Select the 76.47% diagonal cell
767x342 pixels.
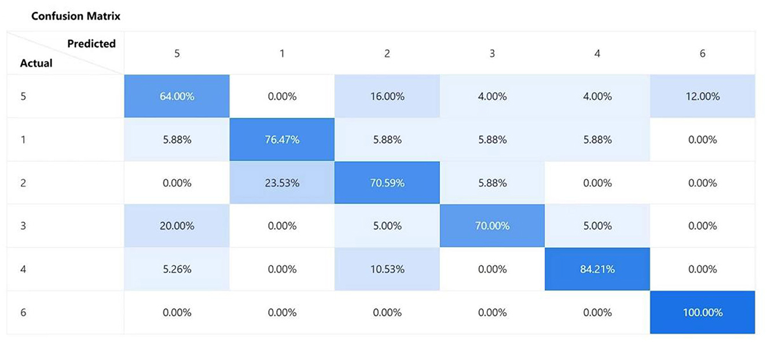coord(282,140)
